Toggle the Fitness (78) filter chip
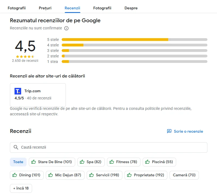This screenshot has height=195, width=217. 123,162
